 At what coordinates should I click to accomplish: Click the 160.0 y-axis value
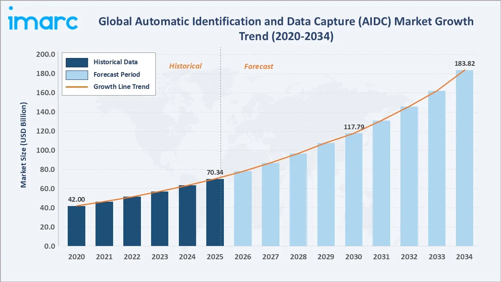click(45, 93)
